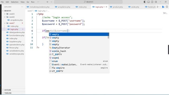Open the Edit menu
Viewport: 169px width, 95px height.
coord(7,2)
